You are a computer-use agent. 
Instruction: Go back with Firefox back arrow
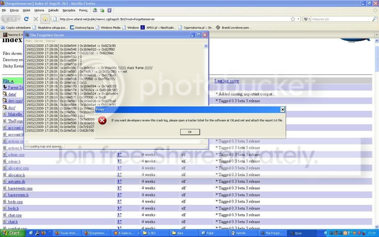coord(6,19)
